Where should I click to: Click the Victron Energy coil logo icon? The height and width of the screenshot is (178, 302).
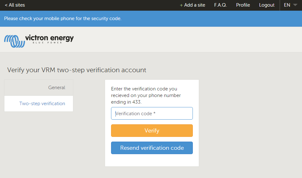(x=14, y=41)
